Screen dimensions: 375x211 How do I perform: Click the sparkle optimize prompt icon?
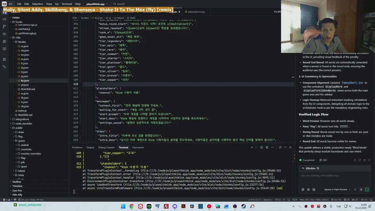tap(355, 190)
